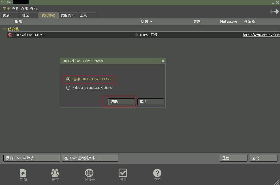
Task: Click the 开发商 developer column header
Action: coord(249,21)
